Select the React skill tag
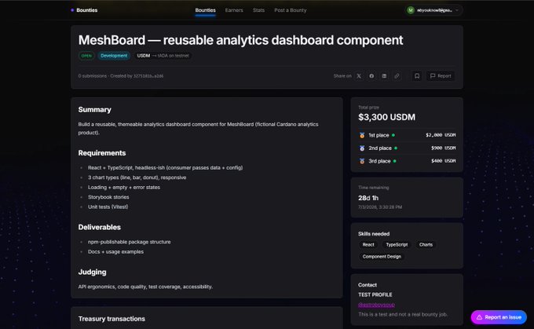Screen dimensions: 534x329 coord(368,244)
